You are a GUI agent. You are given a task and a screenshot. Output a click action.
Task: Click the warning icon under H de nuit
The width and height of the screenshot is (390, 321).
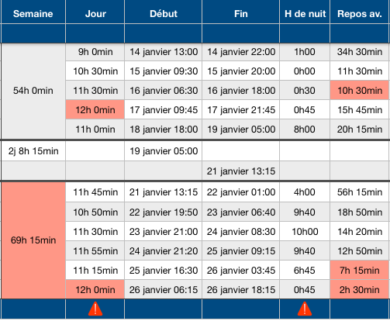(305, 309)
